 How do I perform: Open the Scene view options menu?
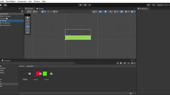point(134,8)
